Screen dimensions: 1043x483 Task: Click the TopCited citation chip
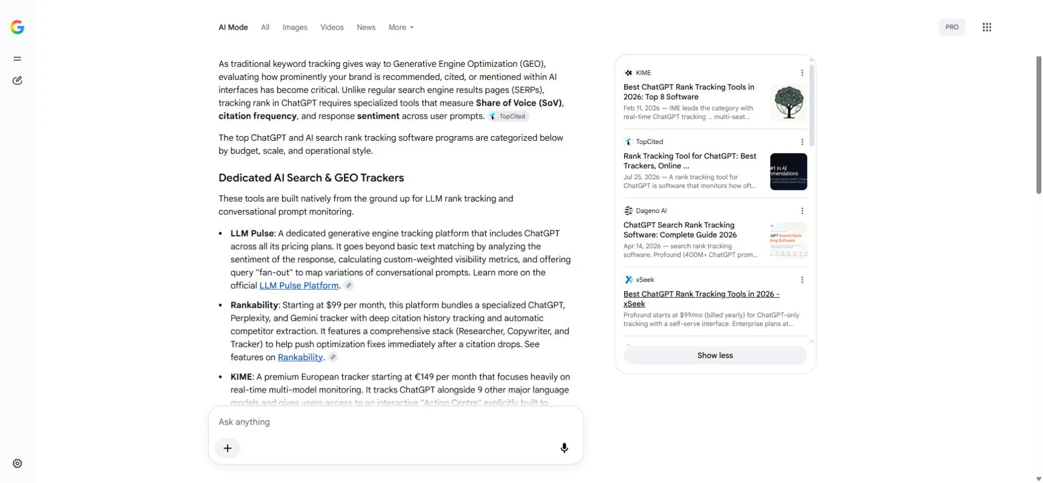(509, 116)
